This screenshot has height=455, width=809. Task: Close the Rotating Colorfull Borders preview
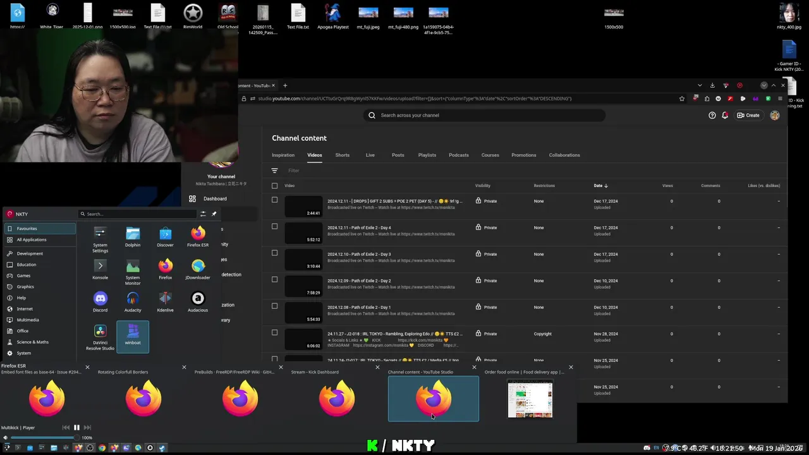(184, 367)
